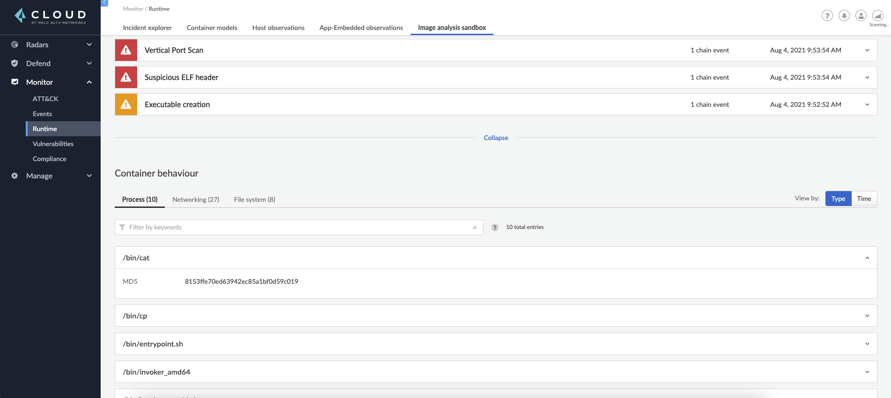Click the red alert icon for Suspicious ELF header
Viewport: 891px width, 398px height.
coord(126,77)
